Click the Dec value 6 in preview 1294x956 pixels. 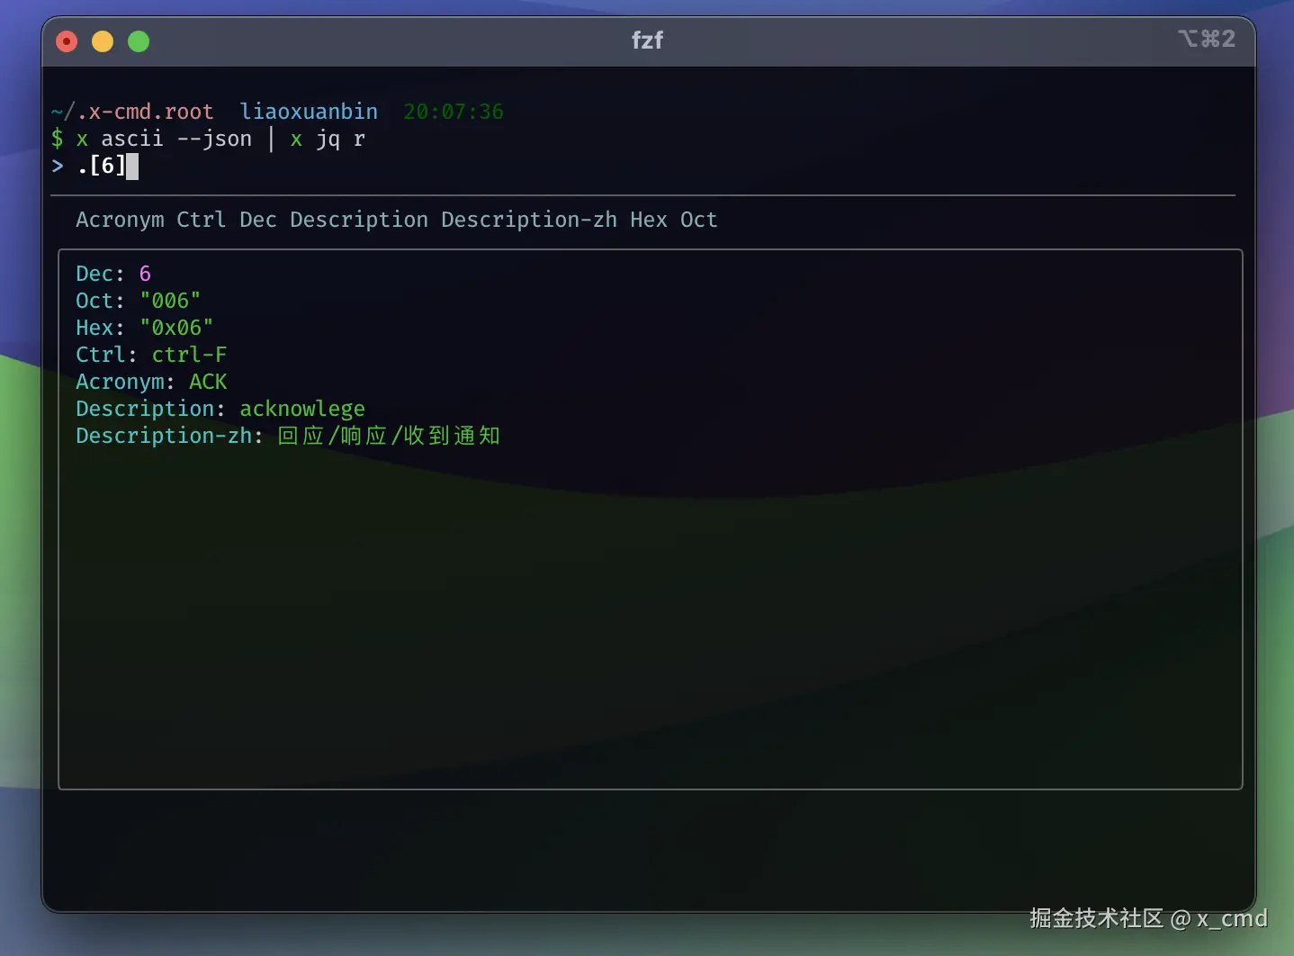tap(145, 274)
